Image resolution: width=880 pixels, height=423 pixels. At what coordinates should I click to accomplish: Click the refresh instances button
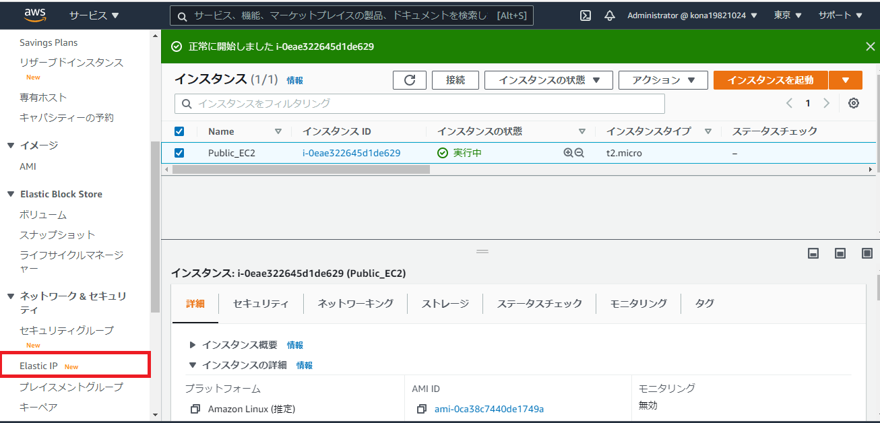[x=410, y=80]
